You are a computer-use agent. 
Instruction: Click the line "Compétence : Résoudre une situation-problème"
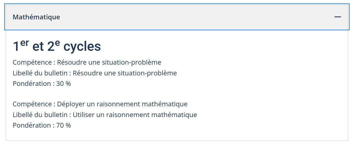[x=87, y=62]
